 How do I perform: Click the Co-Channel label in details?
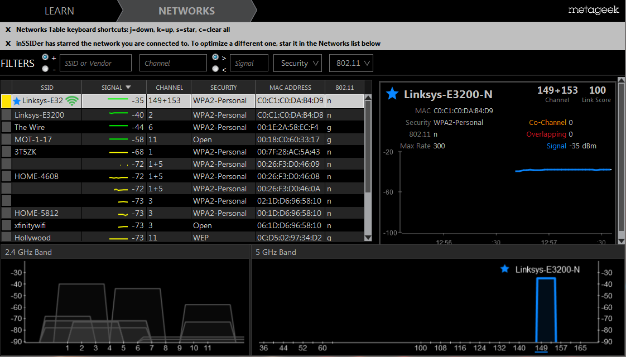547,123
